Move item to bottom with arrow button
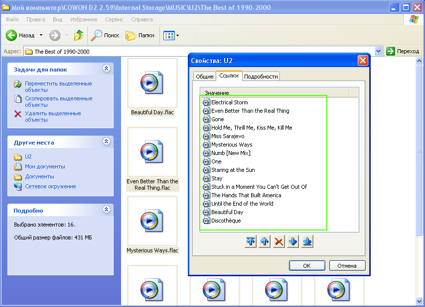Screen dimensions: 425x307 point(307,241)
